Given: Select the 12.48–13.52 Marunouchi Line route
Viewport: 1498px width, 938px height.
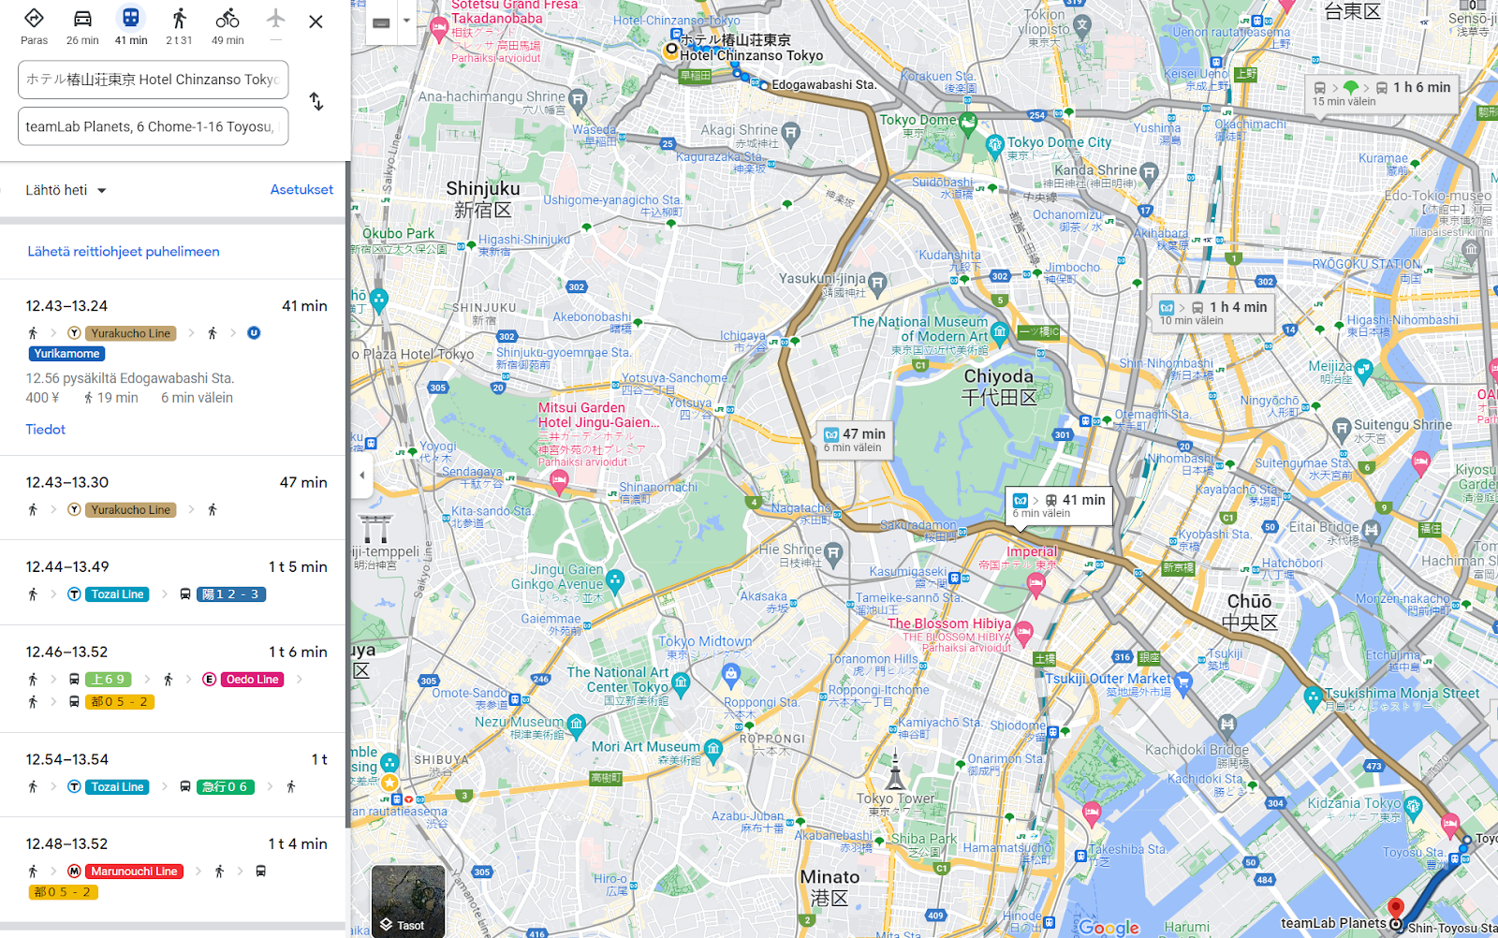Looking at the screenshot, I should click(173, 871).
